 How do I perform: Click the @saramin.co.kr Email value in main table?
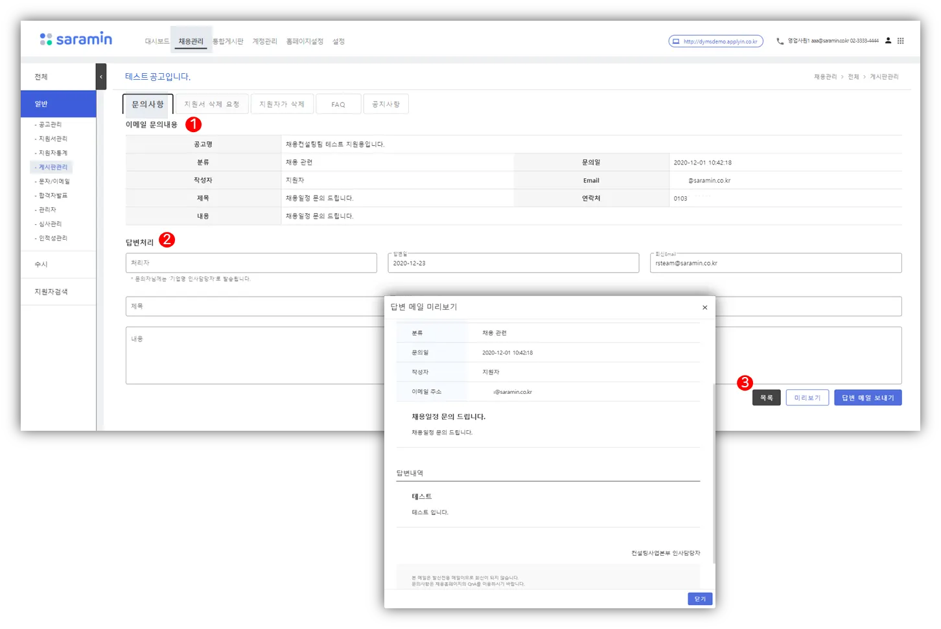point(709,181)
